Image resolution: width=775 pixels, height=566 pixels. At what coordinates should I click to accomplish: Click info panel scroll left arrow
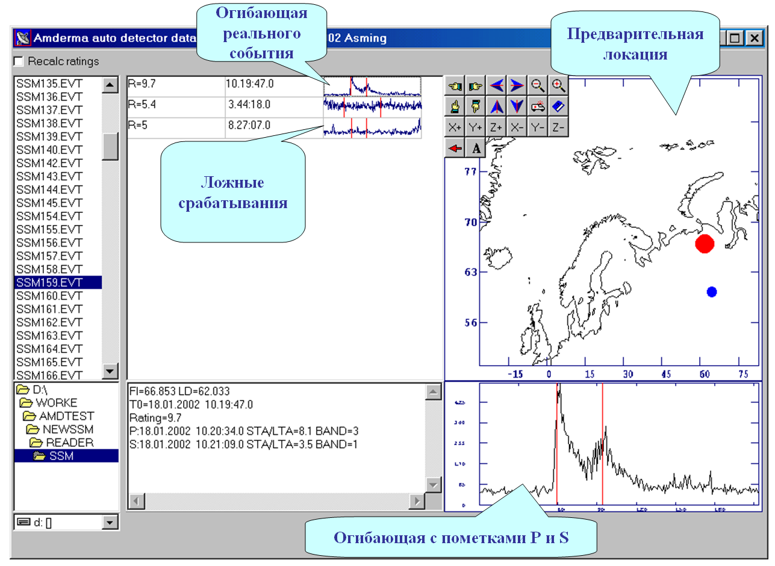point(137,500)
